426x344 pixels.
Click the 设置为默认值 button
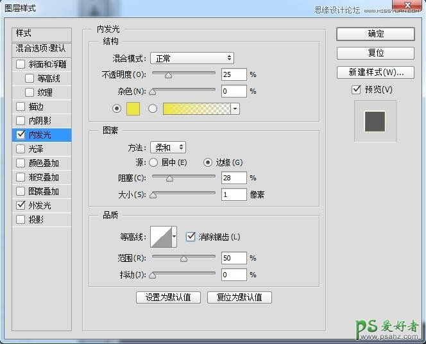[169, 298]
